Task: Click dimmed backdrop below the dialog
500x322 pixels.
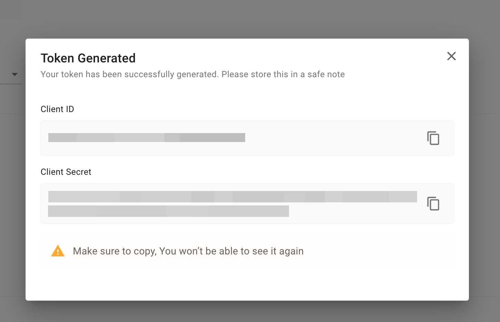Action: click(250, 312)
